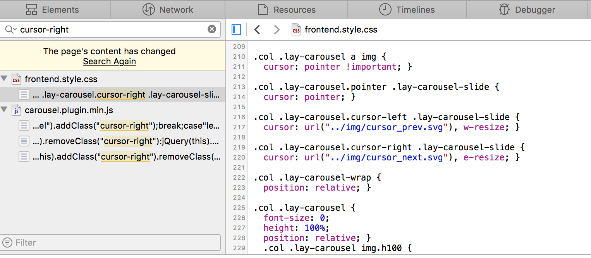Open the cursor_next.svg URL link
Screen dimensions: 591x258
[x=388, y=158]
